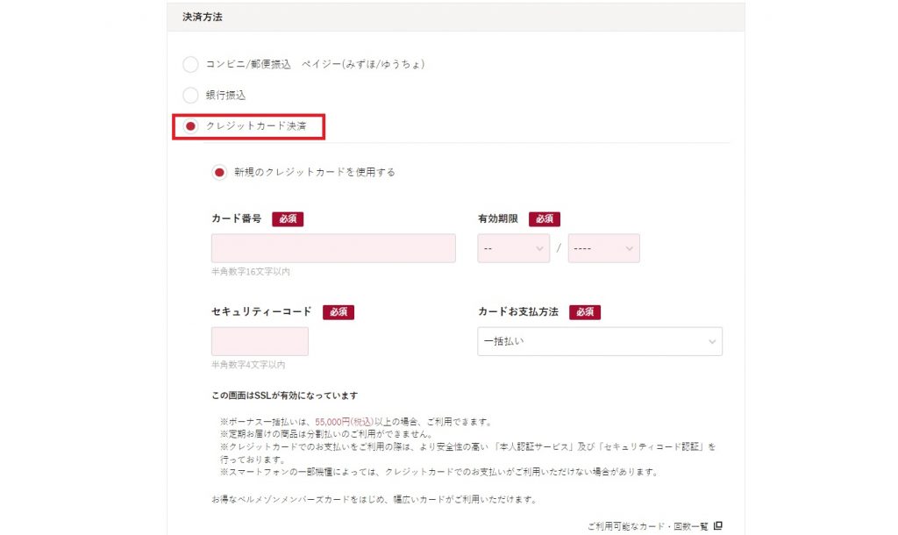898x535 pixels.
Task: Select convenience store/postal transfer Pay-easy option
Action: point(190,65)
